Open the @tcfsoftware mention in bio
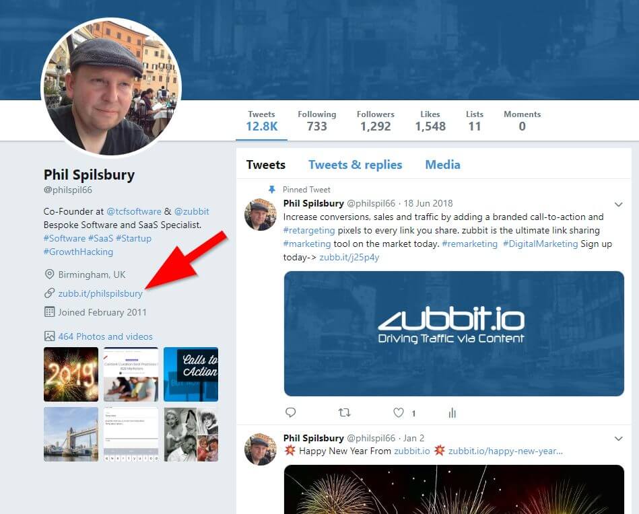639x514 pixels. [x=134, y=211]
